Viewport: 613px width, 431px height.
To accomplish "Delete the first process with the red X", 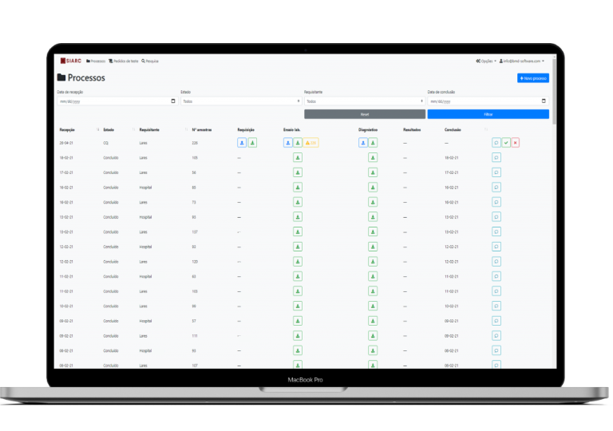I will click(516, 143).
